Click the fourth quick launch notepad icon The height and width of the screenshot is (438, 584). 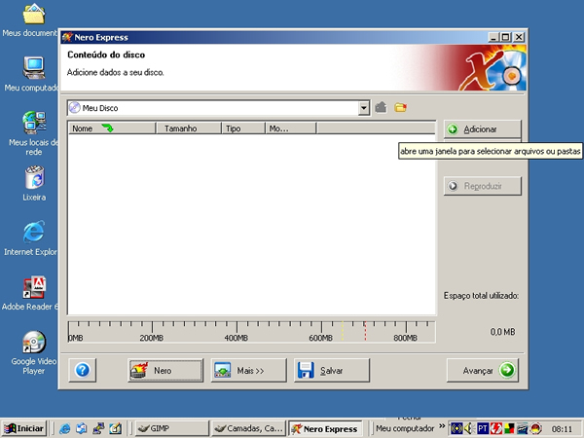point(115,428)
